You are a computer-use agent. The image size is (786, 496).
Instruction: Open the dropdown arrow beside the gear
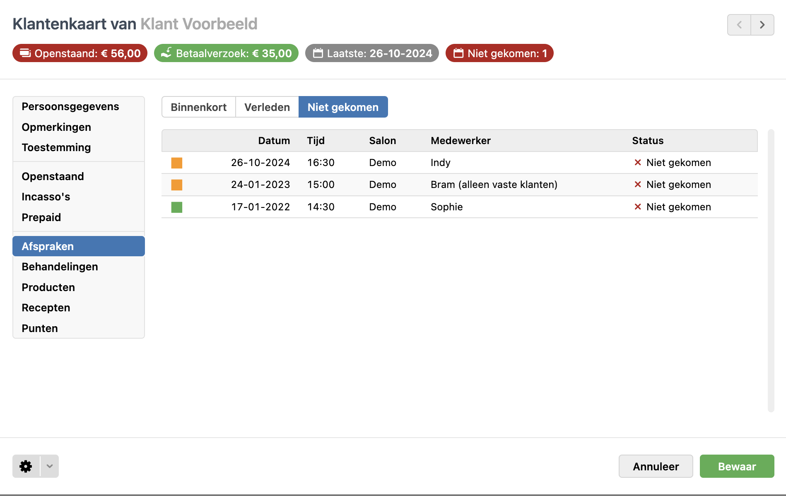click(50, 466)
